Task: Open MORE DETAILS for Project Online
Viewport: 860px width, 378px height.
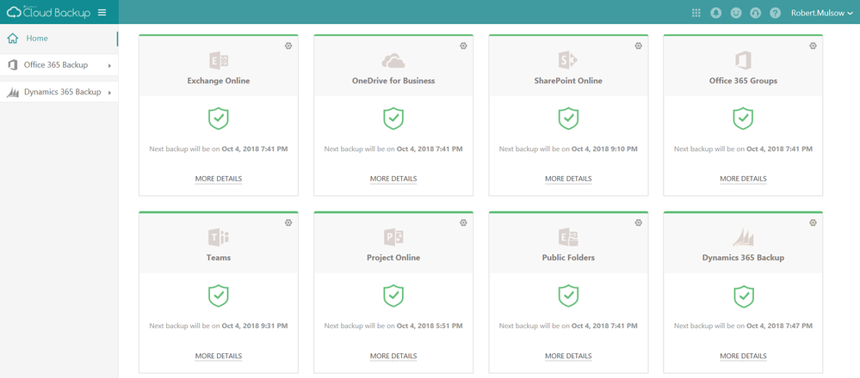Action: pyautogui.click(x=393, y=356)
